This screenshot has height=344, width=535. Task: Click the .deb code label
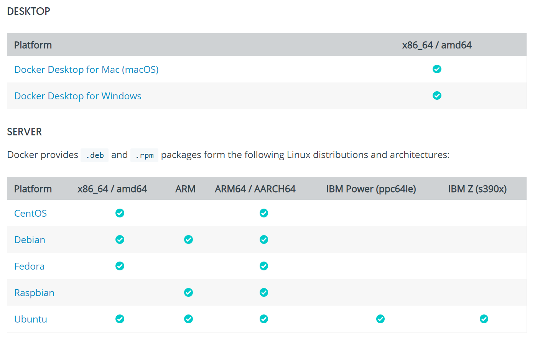[95, 155]
